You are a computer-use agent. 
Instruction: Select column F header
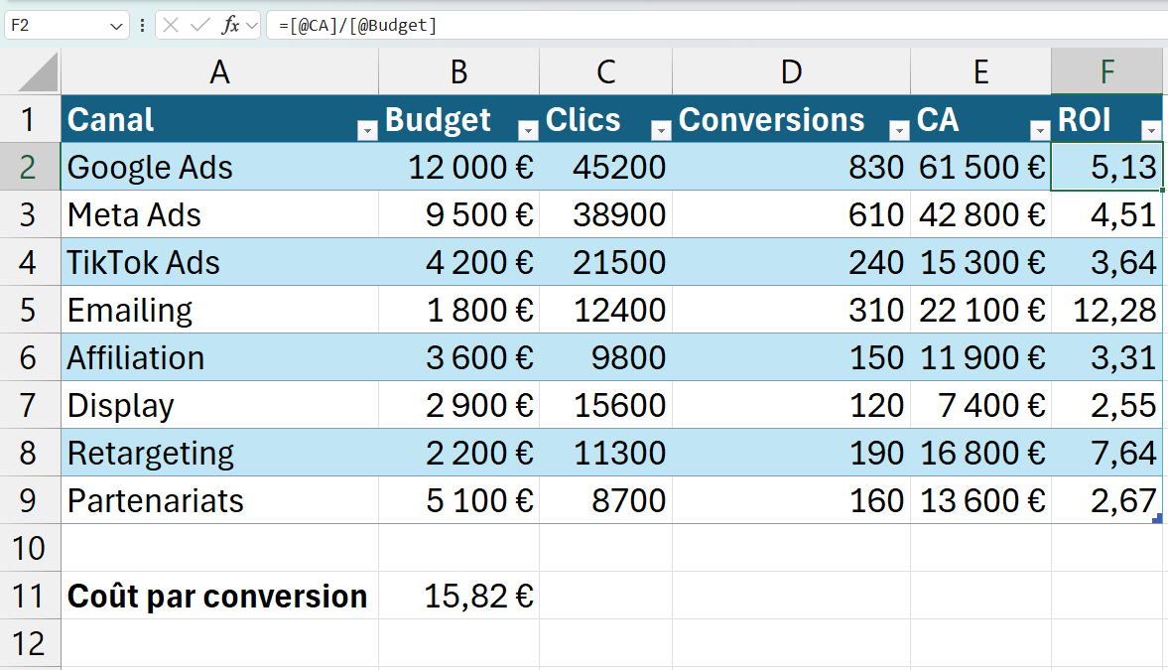(1106, 72)
